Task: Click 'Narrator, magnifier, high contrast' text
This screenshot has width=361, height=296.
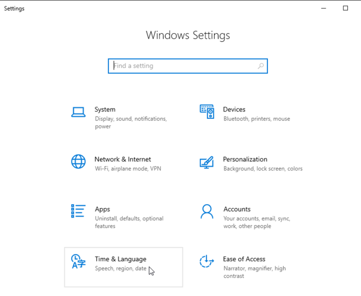Action: tap(255, 272)
